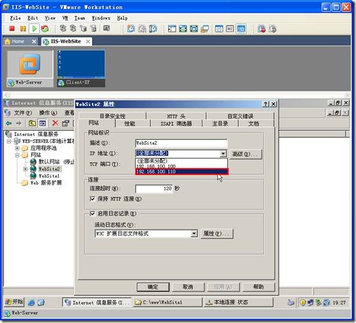
Task: Open the VMware VM menu
Action: click(x=65, y=18)
